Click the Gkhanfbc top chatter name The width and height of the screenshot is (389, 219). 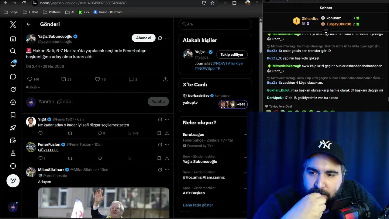(310, 19)
